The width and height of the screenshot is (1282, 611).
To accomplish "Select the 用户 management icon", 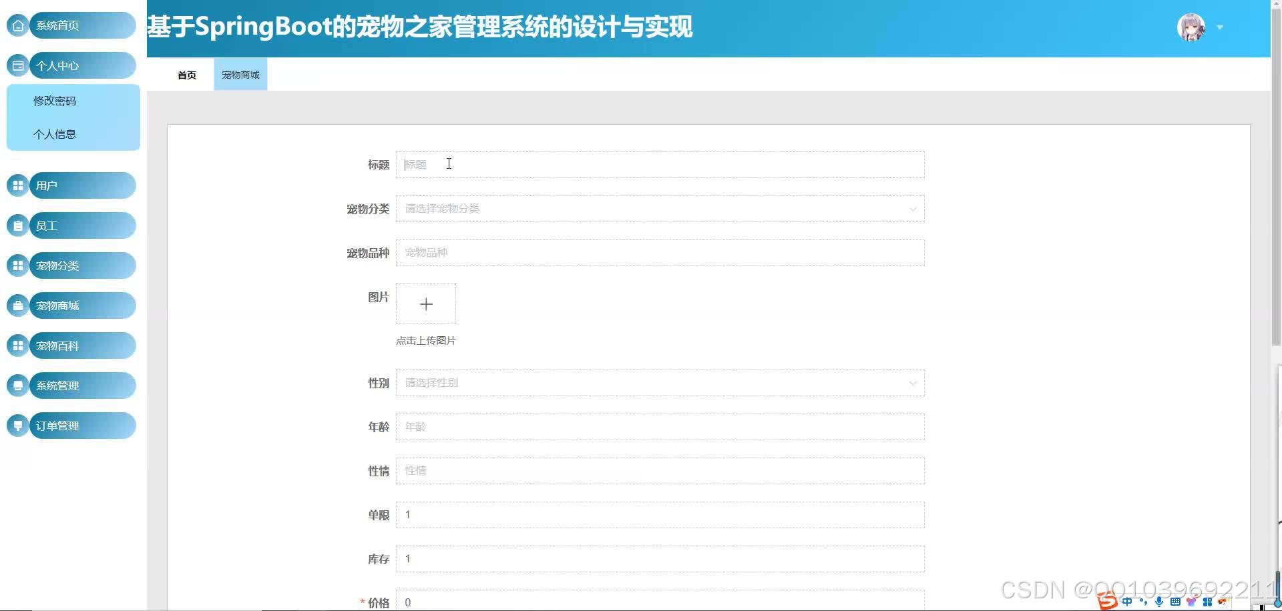I will pos(17,185).
